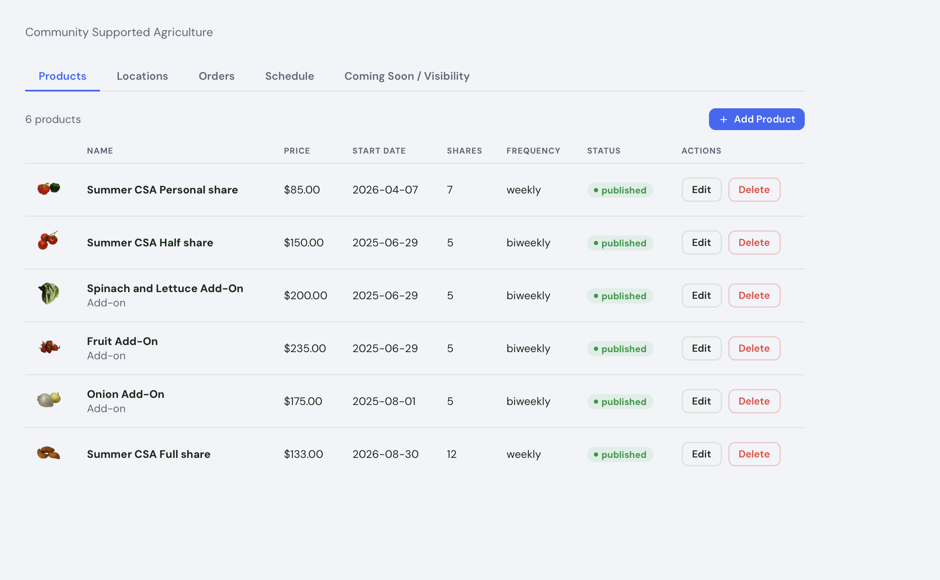Click the sweet potato thumbnail for Full share
The image size is (940, 580).
[48, 453]
